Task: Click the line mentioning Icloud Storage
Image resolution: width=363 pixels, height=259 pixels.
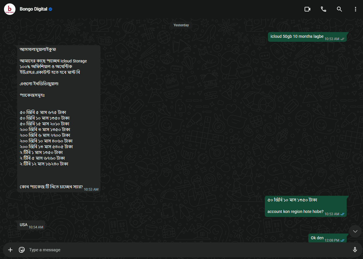Action: [53, 61]
